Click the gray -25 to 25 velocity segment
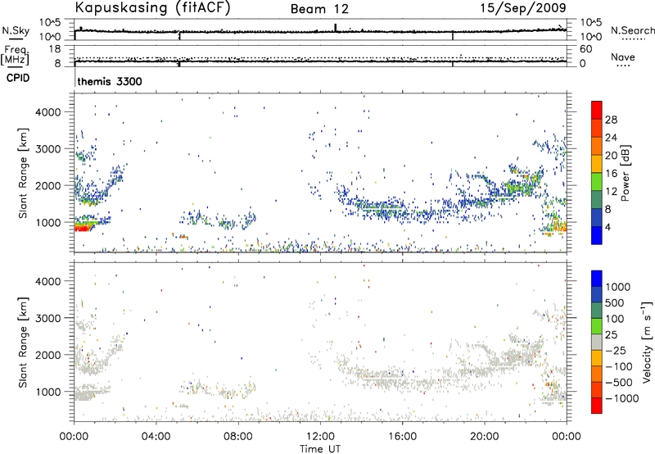Viewport: 655px width, 454px height. click(x=597, y=342)
